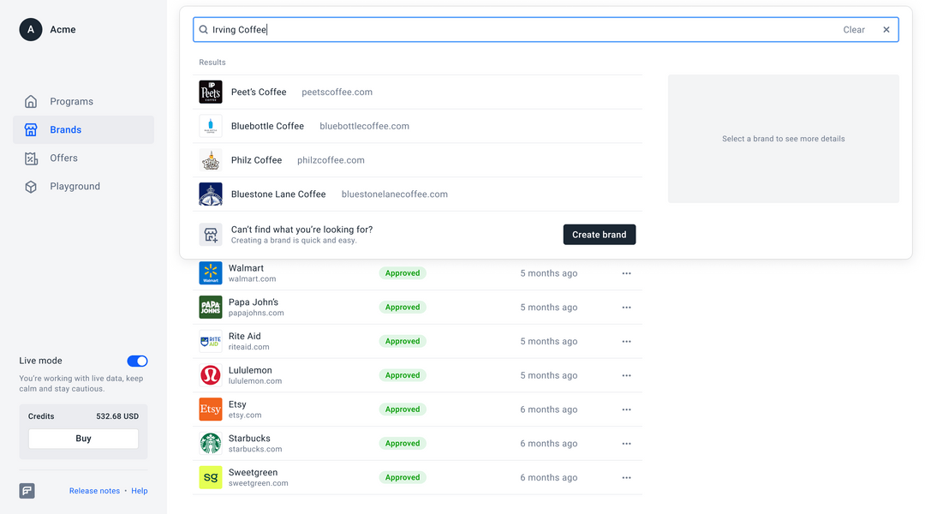Viewport: 925px width, 514px height.
Task: Click Clear in the search field
Action: (853, 30)
